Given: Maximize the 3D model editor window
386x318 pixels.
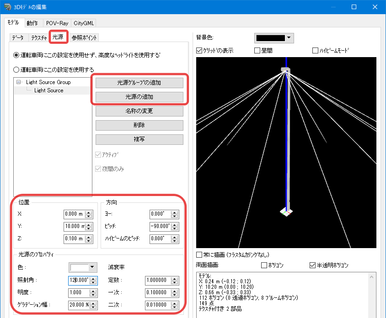Looking at the screenshot, I should [354, 7].
